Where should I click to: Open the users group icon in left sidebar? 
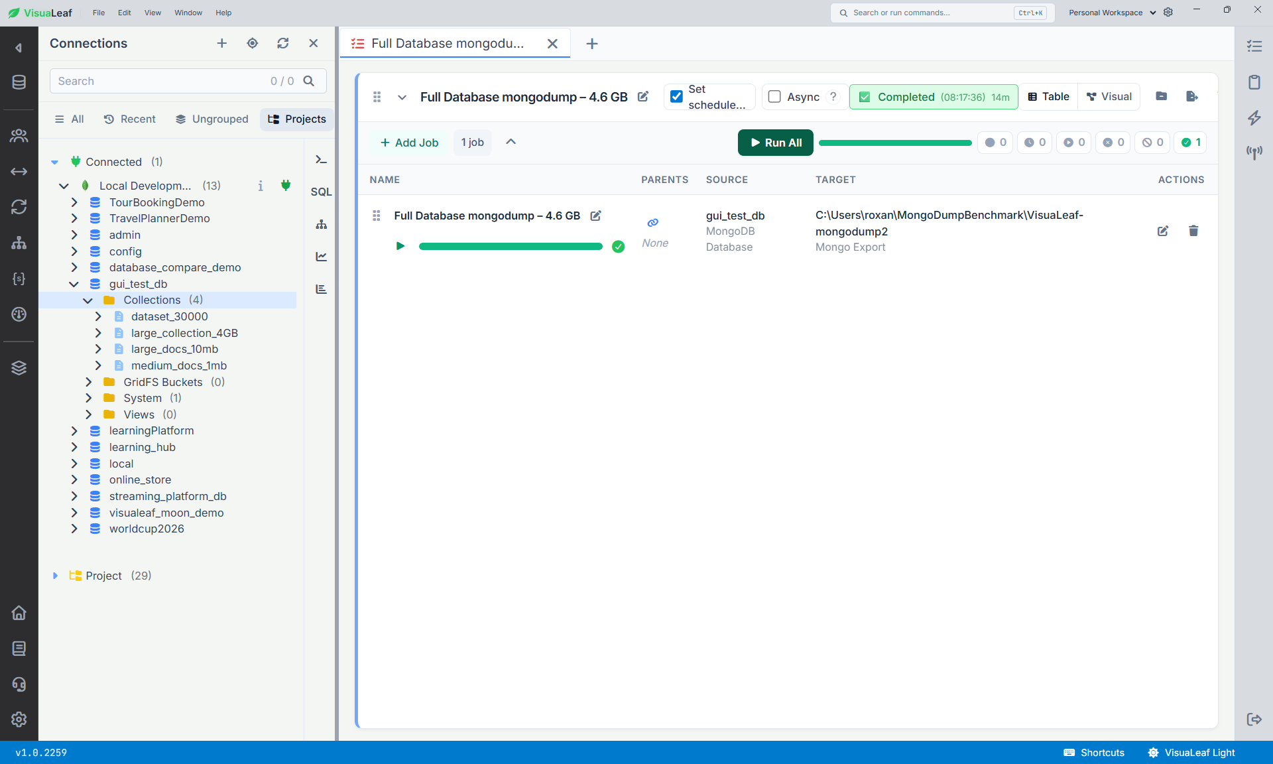[x=19, y=136]
